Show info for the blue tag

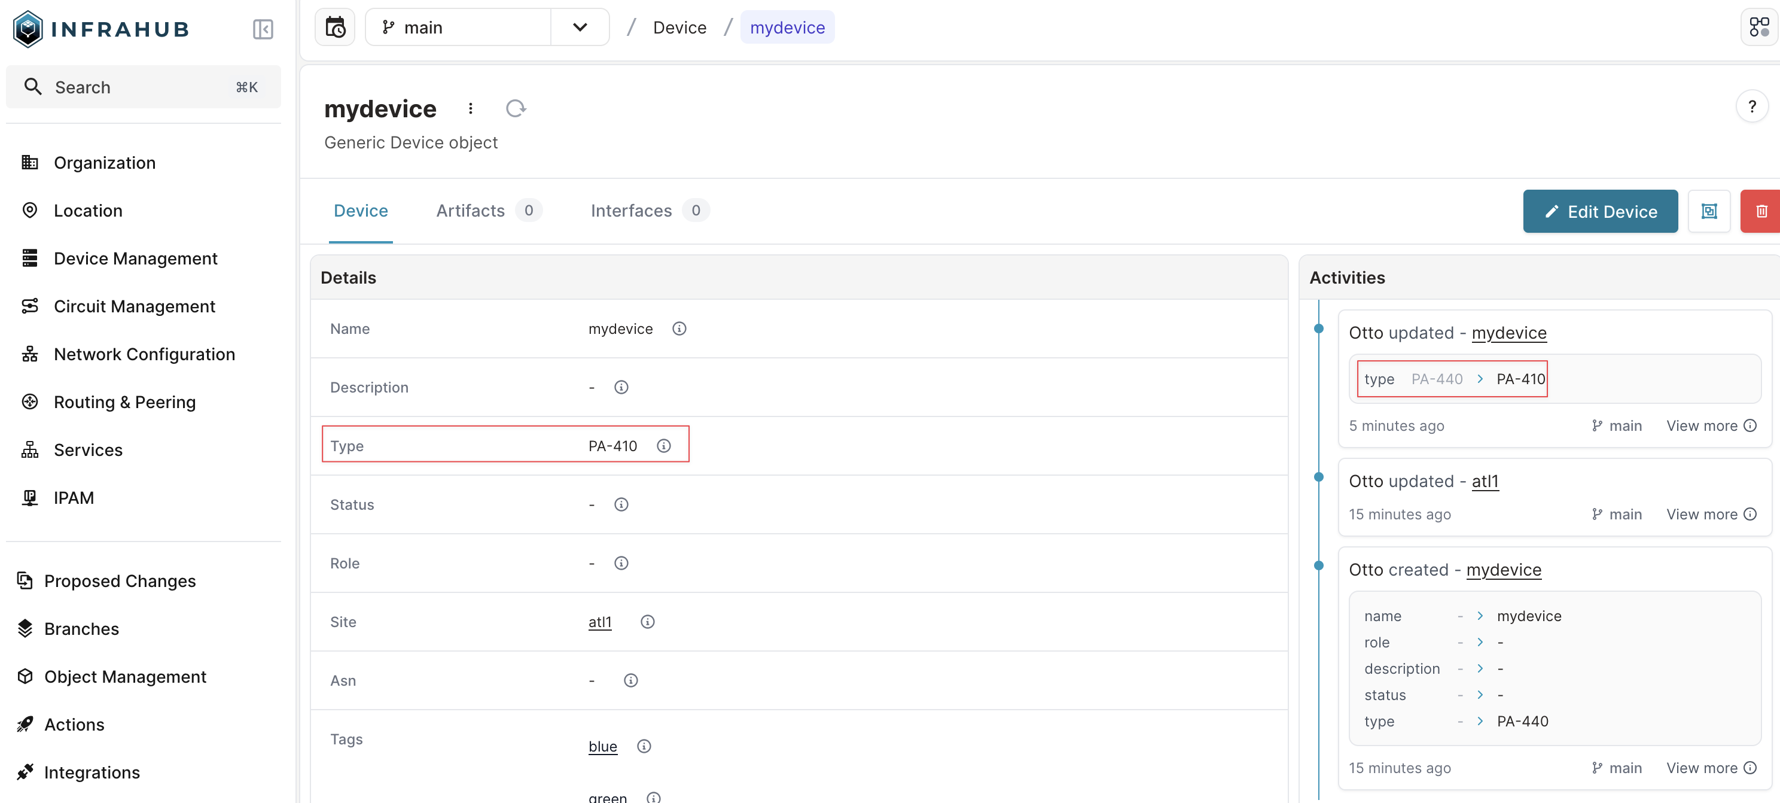(x=644, y=746)
